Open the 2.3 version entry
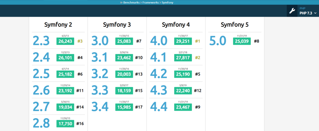The height and width of the screenshot is (131, 319). [41, 41]
